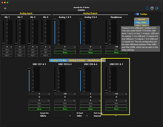Image resolution: width=163 pixels, height=127 pixels.
Task: Open the Bit Depth dropdown
Action: pyautogui.click(x=82, y=116)
